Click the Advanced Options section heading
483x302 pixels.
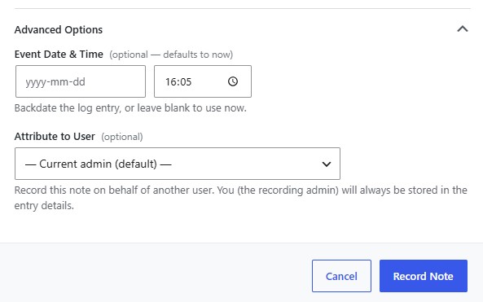(x=59, y=30)
